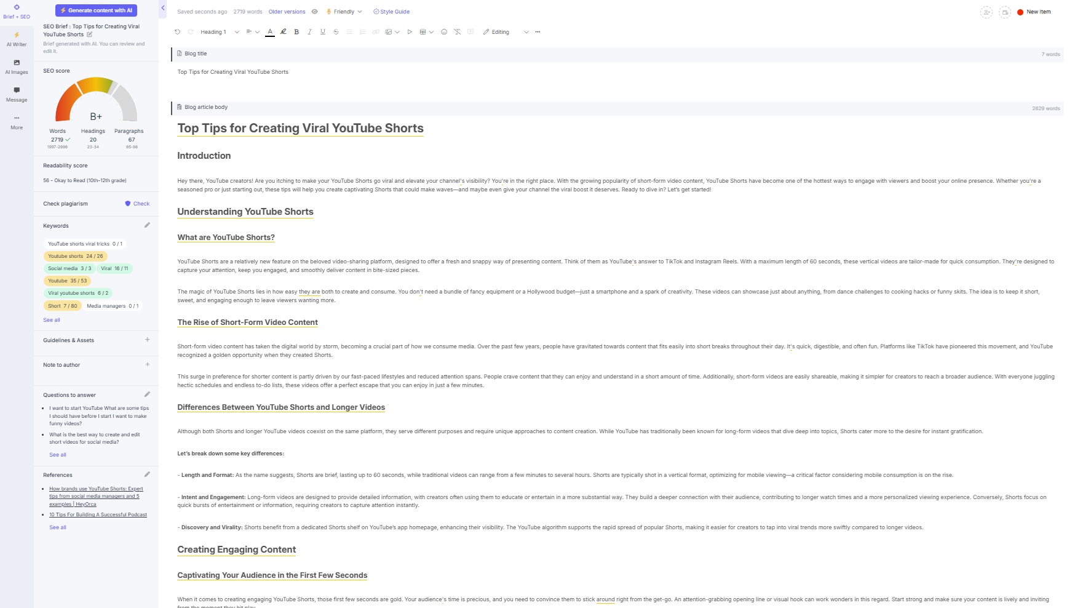
Task: Click the insert image icon
Action: click(x=389, y=32)
